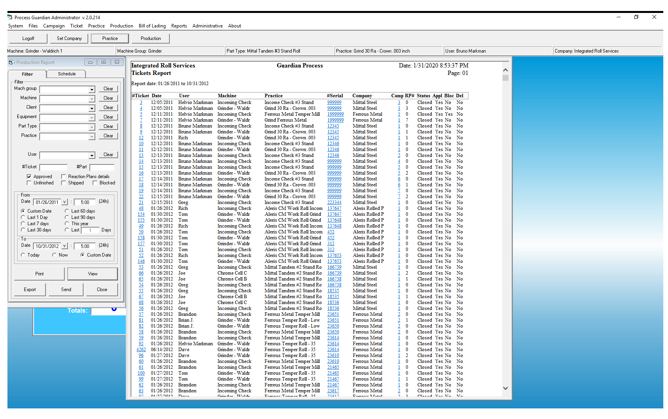This screenshot has height=419, width=668.
Task: Open the From date picker dropdown
Action: coord(65,202)
